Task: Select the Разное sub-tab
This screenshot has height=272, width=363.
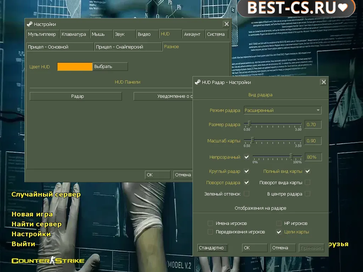Action: 196,46
